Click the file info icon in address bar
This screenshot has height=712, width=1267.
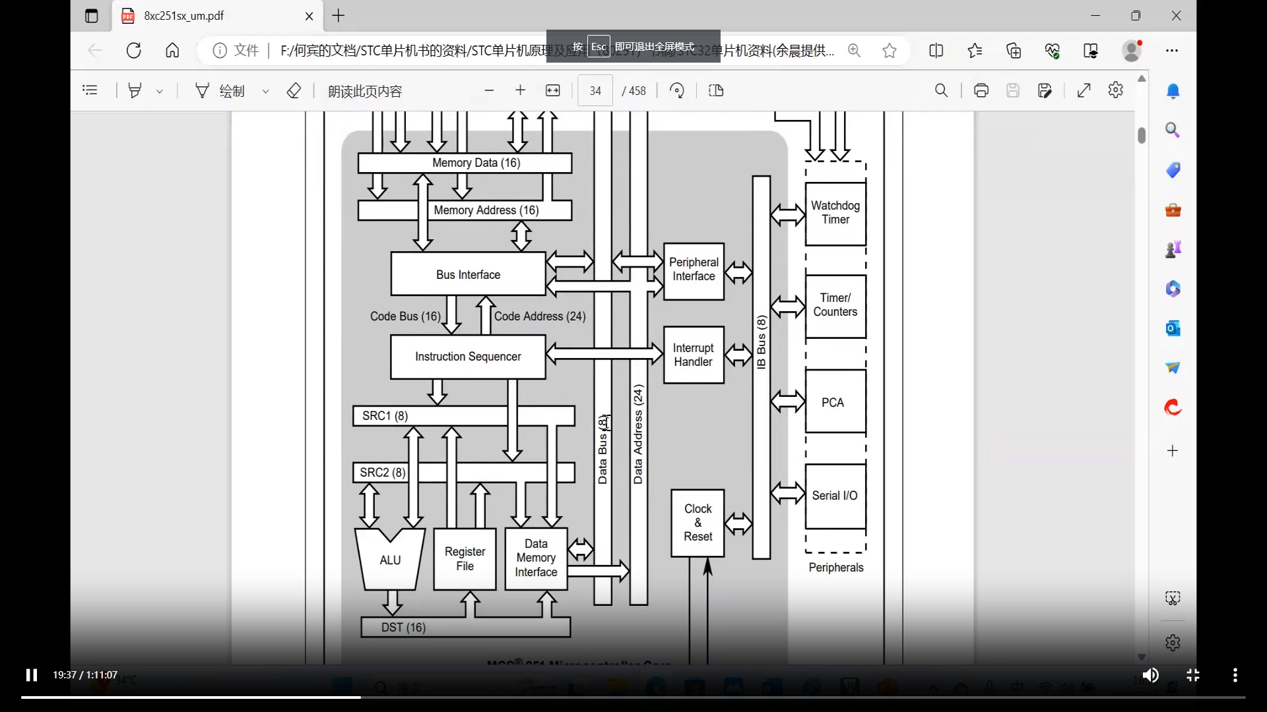pos(220,51)
